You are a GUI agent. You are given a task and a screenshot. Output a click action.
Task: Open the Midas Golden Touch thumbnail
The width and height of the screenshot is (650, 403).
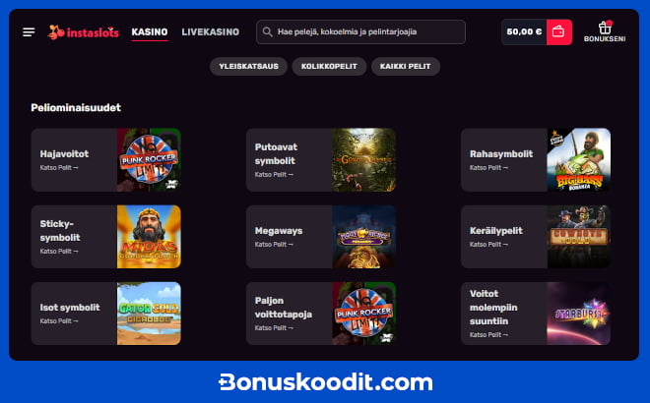click(149, 237)
